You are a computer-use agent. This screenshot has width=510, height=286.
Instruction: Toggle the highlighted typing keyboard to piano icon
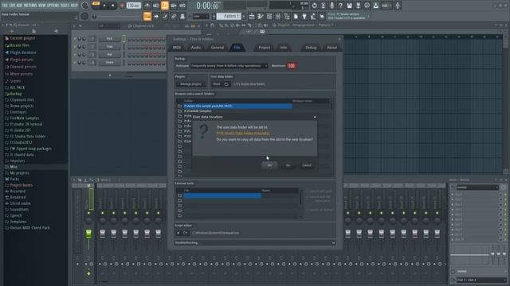(x=147, y=16)
